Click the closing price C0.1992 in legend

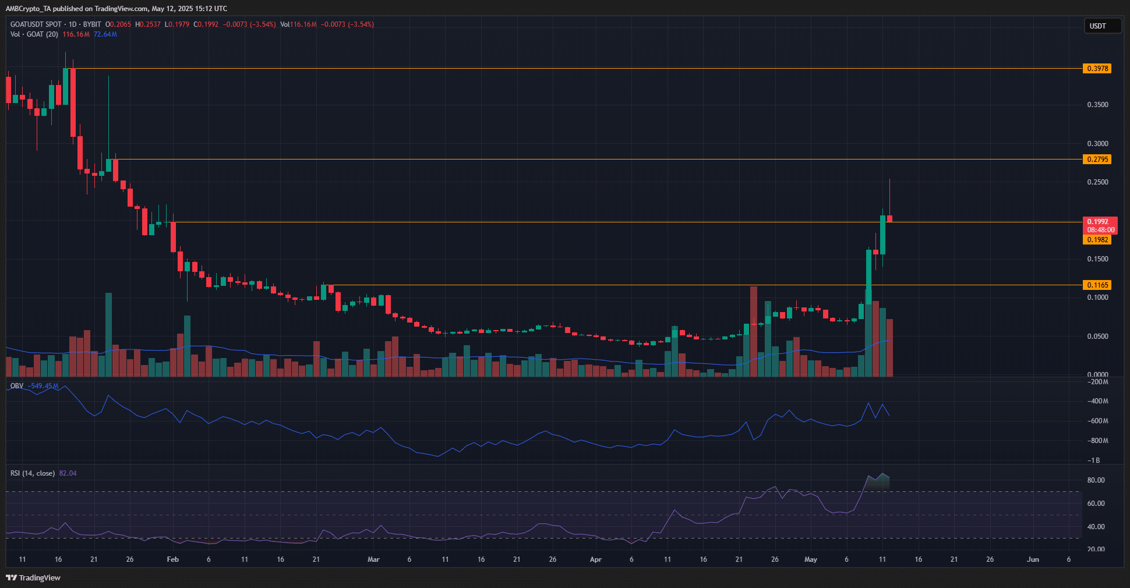click(206, 24)
